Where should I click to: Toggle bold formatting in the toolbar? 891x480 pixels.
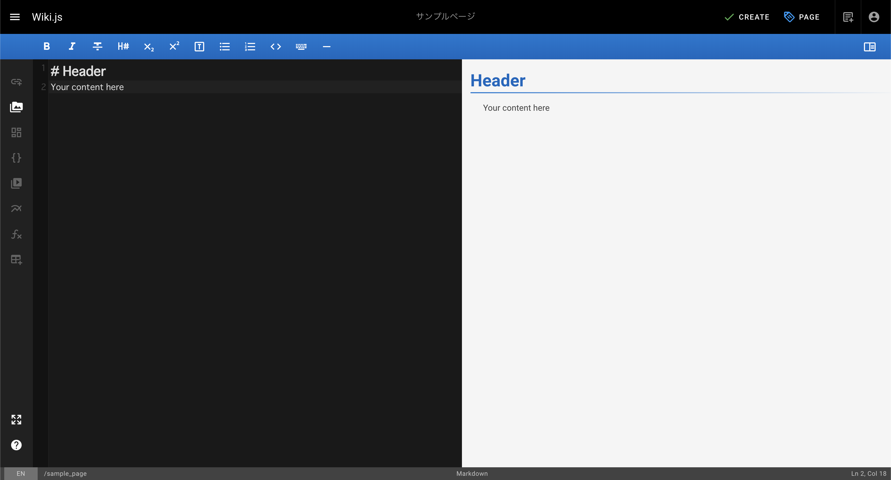(47, 46)
